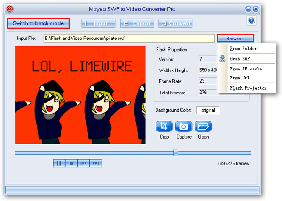Click the Version value field
Image resolution: width=282 pixels, height=201 pixels.
tap(208, 59)
